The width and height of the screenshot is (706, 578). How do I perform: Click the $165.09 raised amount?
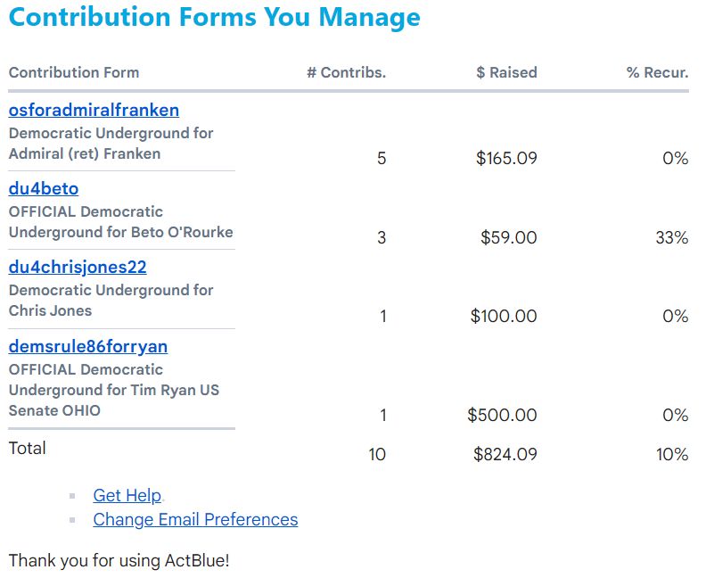(x=506, y=159)
